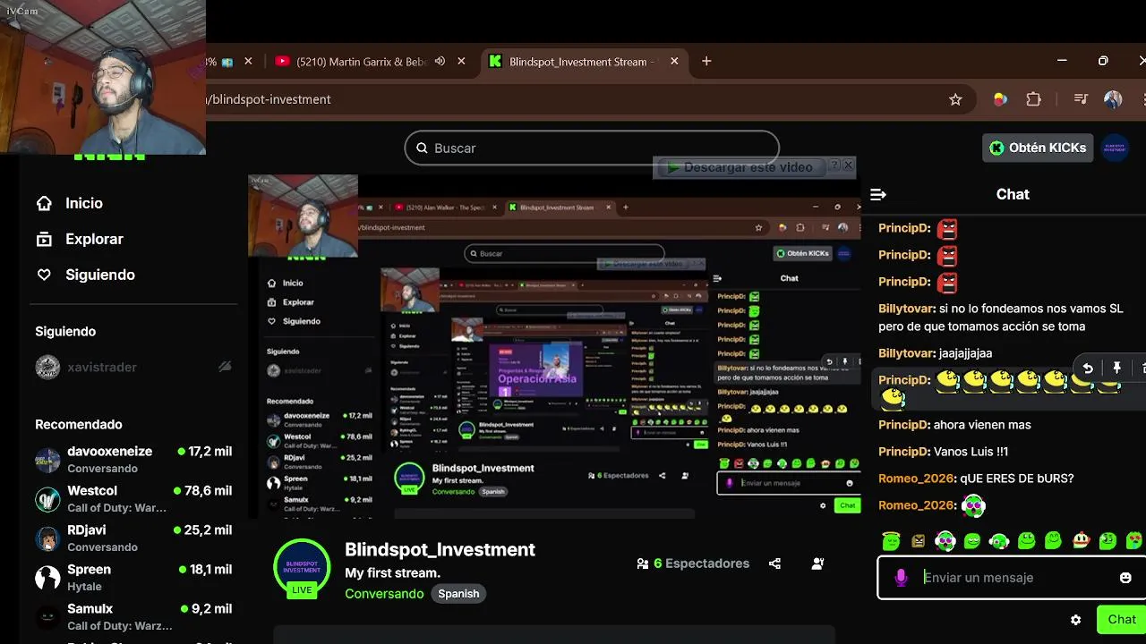
Task: Insert the red-capped mushroom emote
Action: 1081,540
